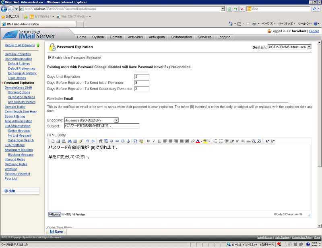This screenshot has width=322, height=248.
Task: Insert special character with the Omega icon
Action: click(135, 141)
